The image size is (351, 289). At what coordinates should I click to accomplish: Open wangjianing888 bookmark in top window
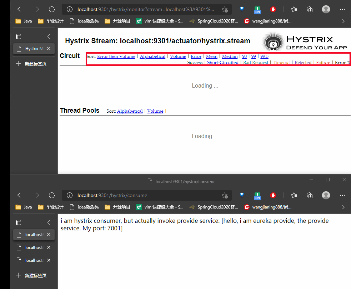[268, 21]
